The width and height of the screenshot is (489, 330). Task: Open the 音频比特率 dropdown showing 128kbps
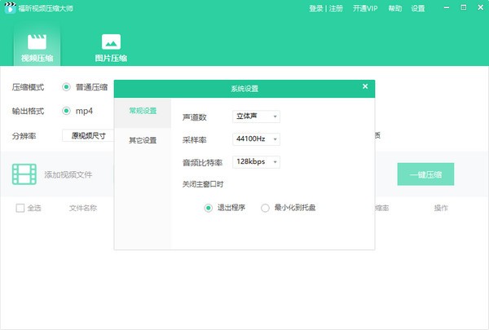[x=255, y=162]
